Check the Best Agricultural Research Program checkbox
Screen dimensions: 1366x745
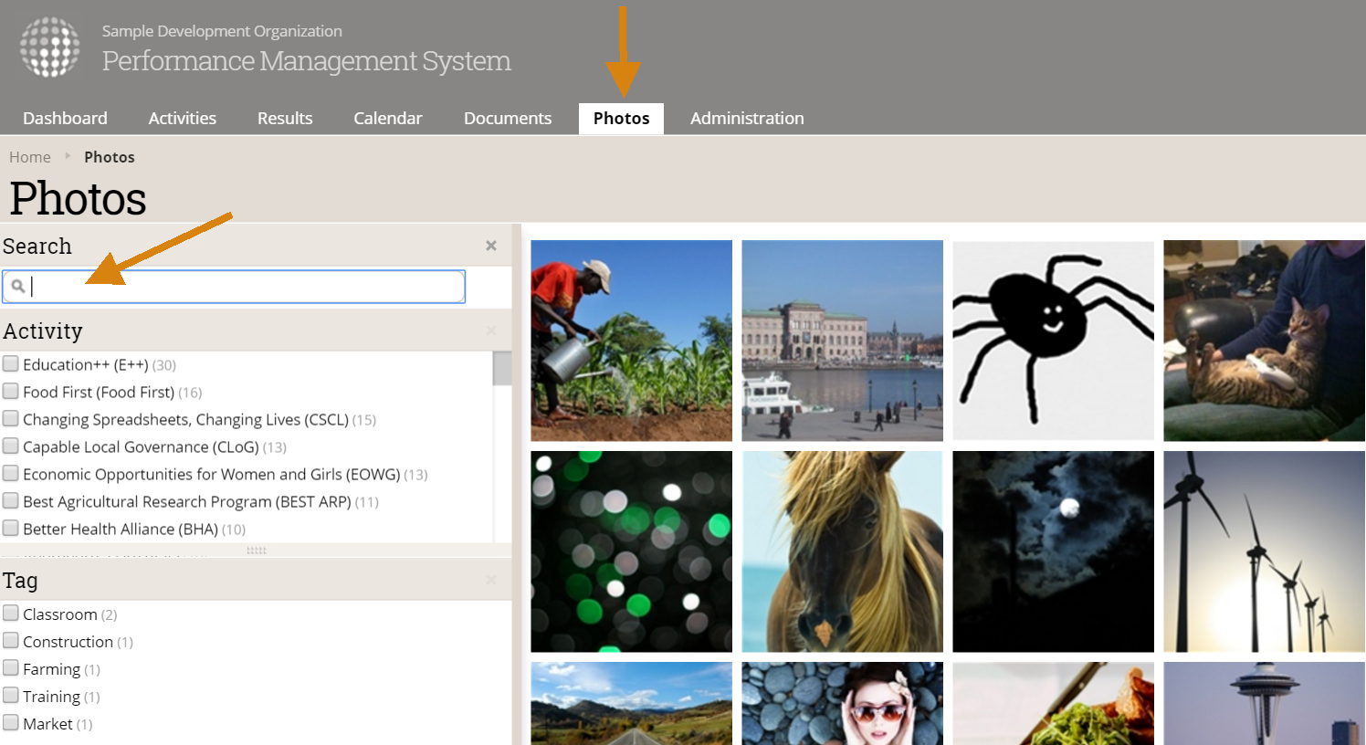(11, 501)
